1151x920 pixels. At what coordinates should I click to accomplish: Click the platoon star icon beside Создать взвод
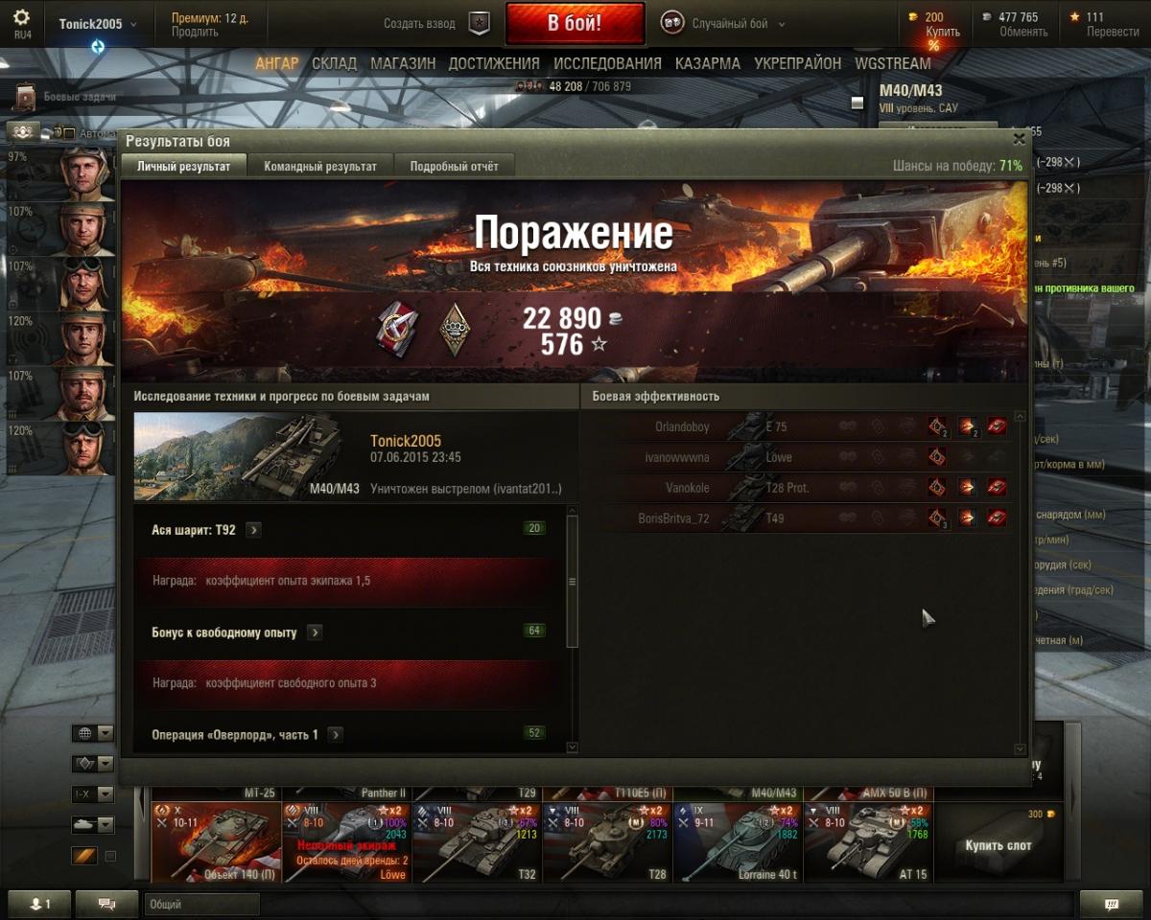[x=480, y=24]
